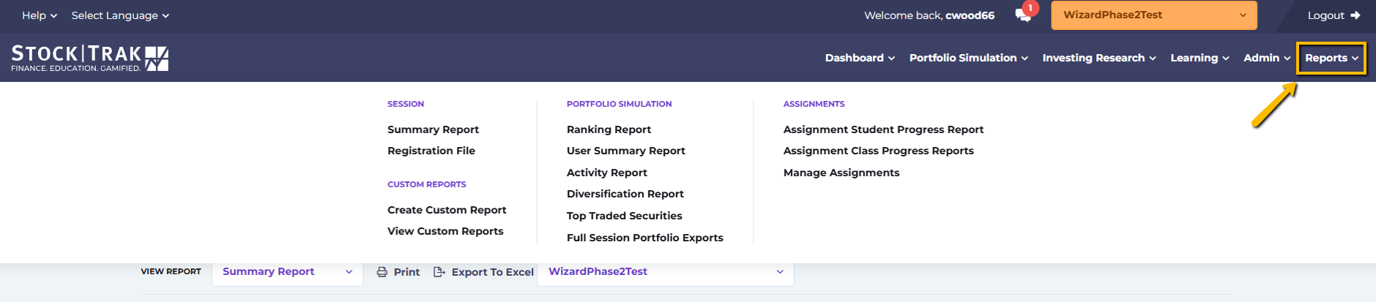This screenshot has height=302, width=1376.
Task: Open the Portfolio Simulation menu
Action: point(969,58)
